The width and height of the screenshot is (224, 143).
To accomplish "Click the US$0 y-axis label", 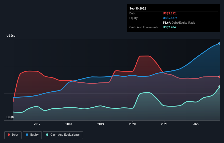I will click(x=10, y=117).
